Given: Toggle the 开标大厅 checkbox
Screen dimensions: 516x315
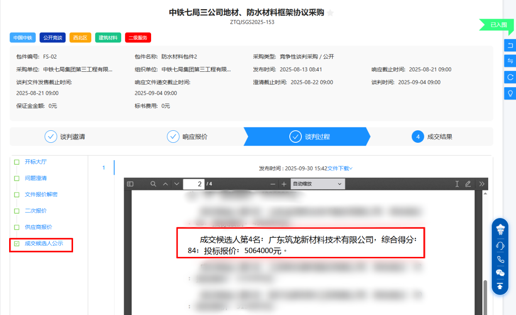Looking at the screenshot, I should pos(17,162).
